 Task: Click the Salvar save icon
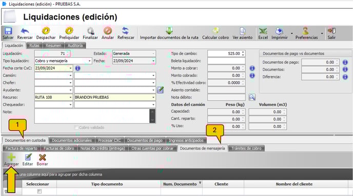[x=8, y=31]
